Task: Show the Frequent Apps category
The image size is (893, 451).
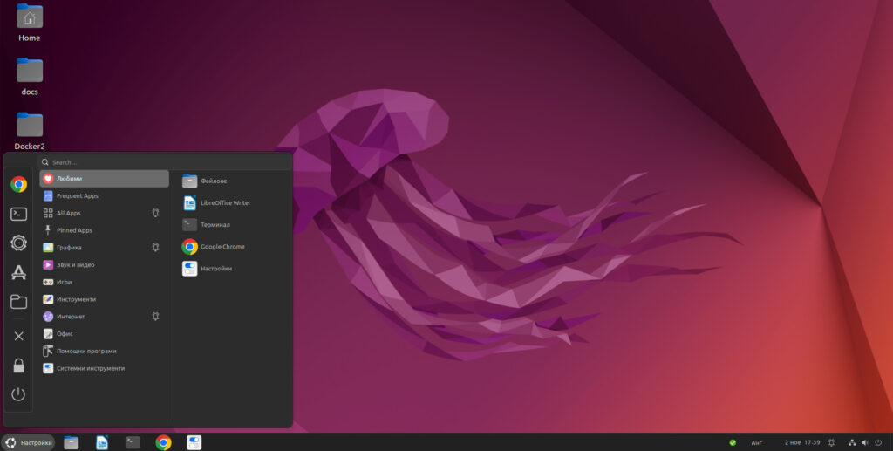Action: click(105, 196)
